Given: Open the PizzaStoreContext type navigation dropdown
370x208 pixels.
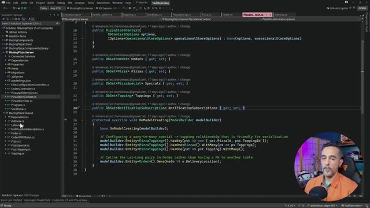Looking at the screenshot, I should point(210,19).
